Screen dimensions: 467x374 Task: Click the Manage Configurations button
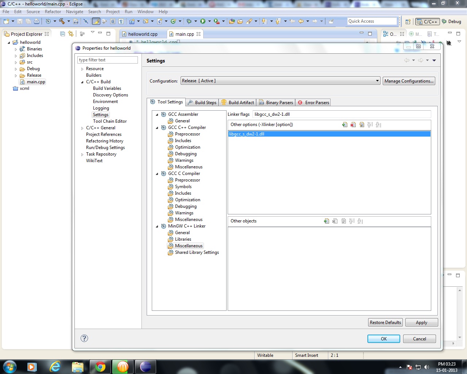click(x=409, y=81)
